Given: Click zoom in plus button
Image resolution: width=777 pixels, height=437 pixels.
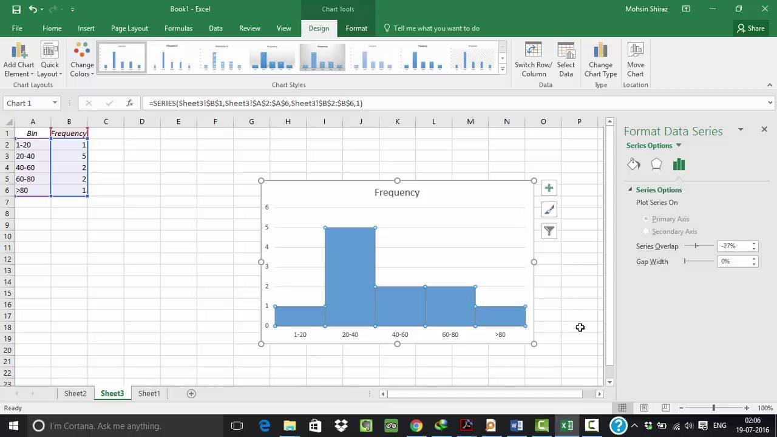Looking at the screenshot, I should tap(747, 408).
